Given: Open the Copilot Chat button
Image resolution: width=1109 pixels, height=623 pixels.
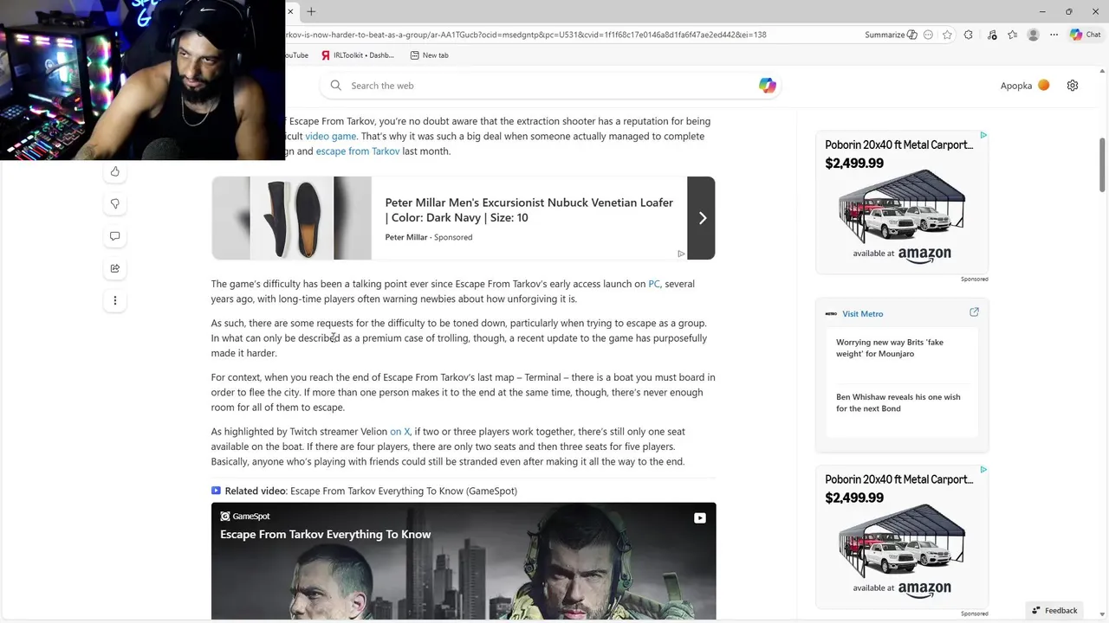Looking at the screenshot, I should 1086,35.
